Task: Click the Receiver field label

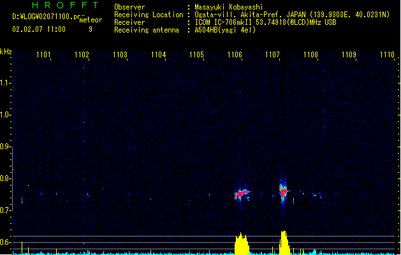Action: tap(129, 22)
